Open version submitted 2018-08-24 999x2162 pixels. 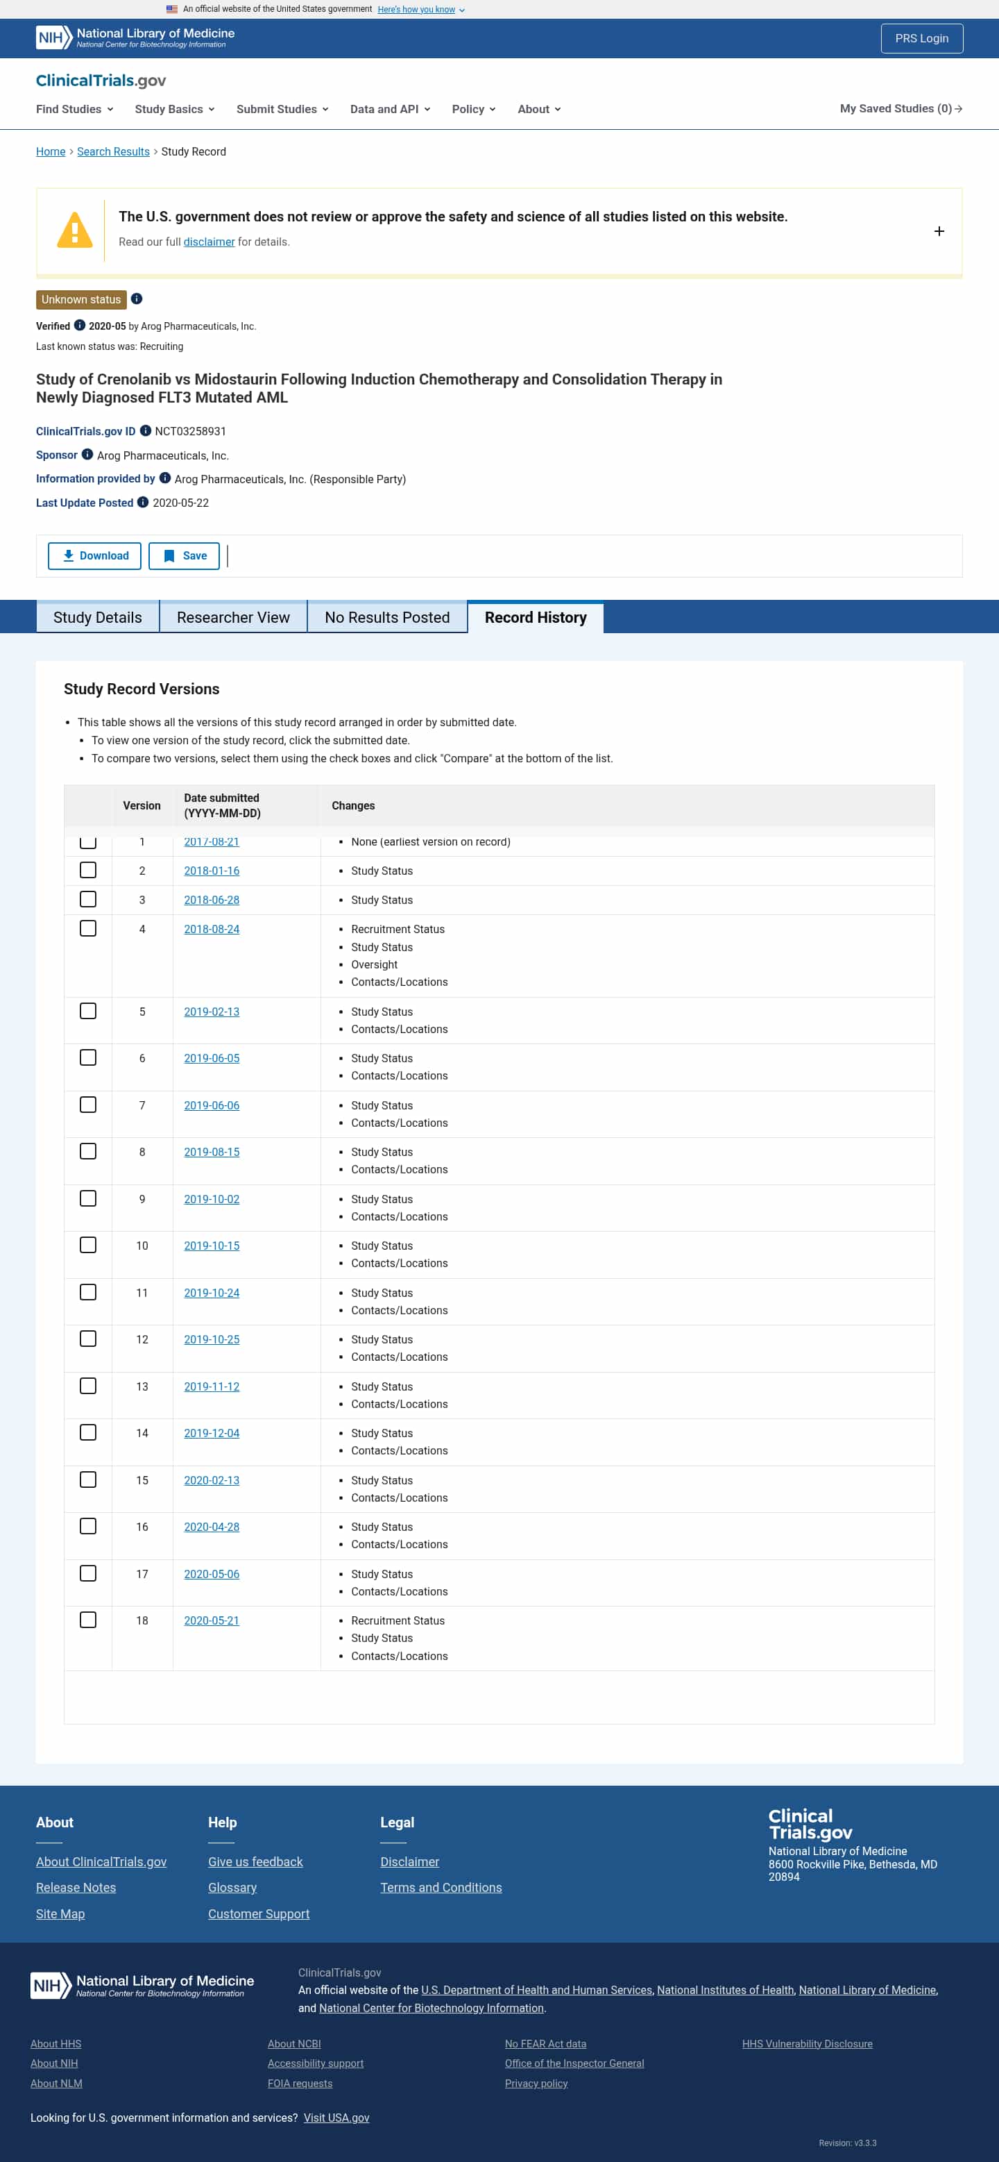[x=212, y=929]
